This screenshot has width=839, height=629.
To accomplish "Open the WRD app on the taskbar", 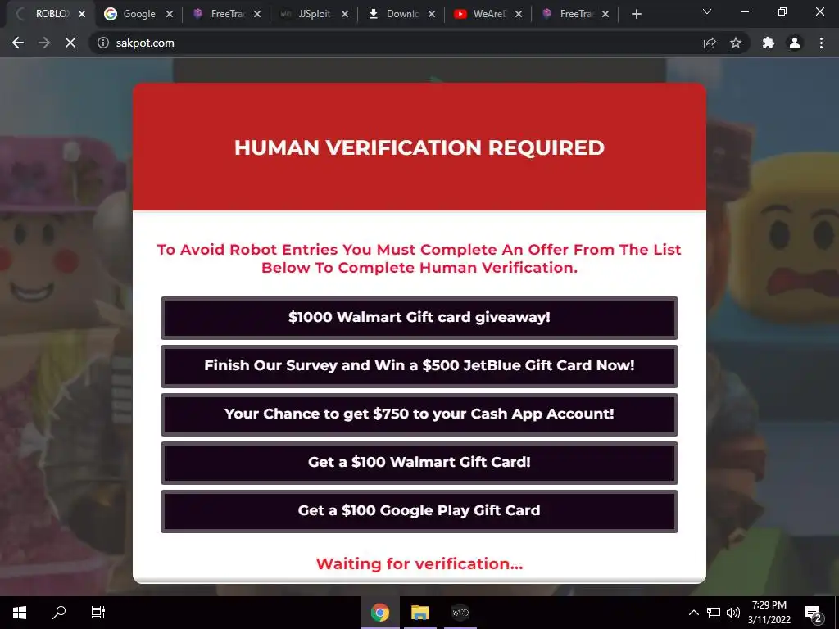I will click(460, 613).
